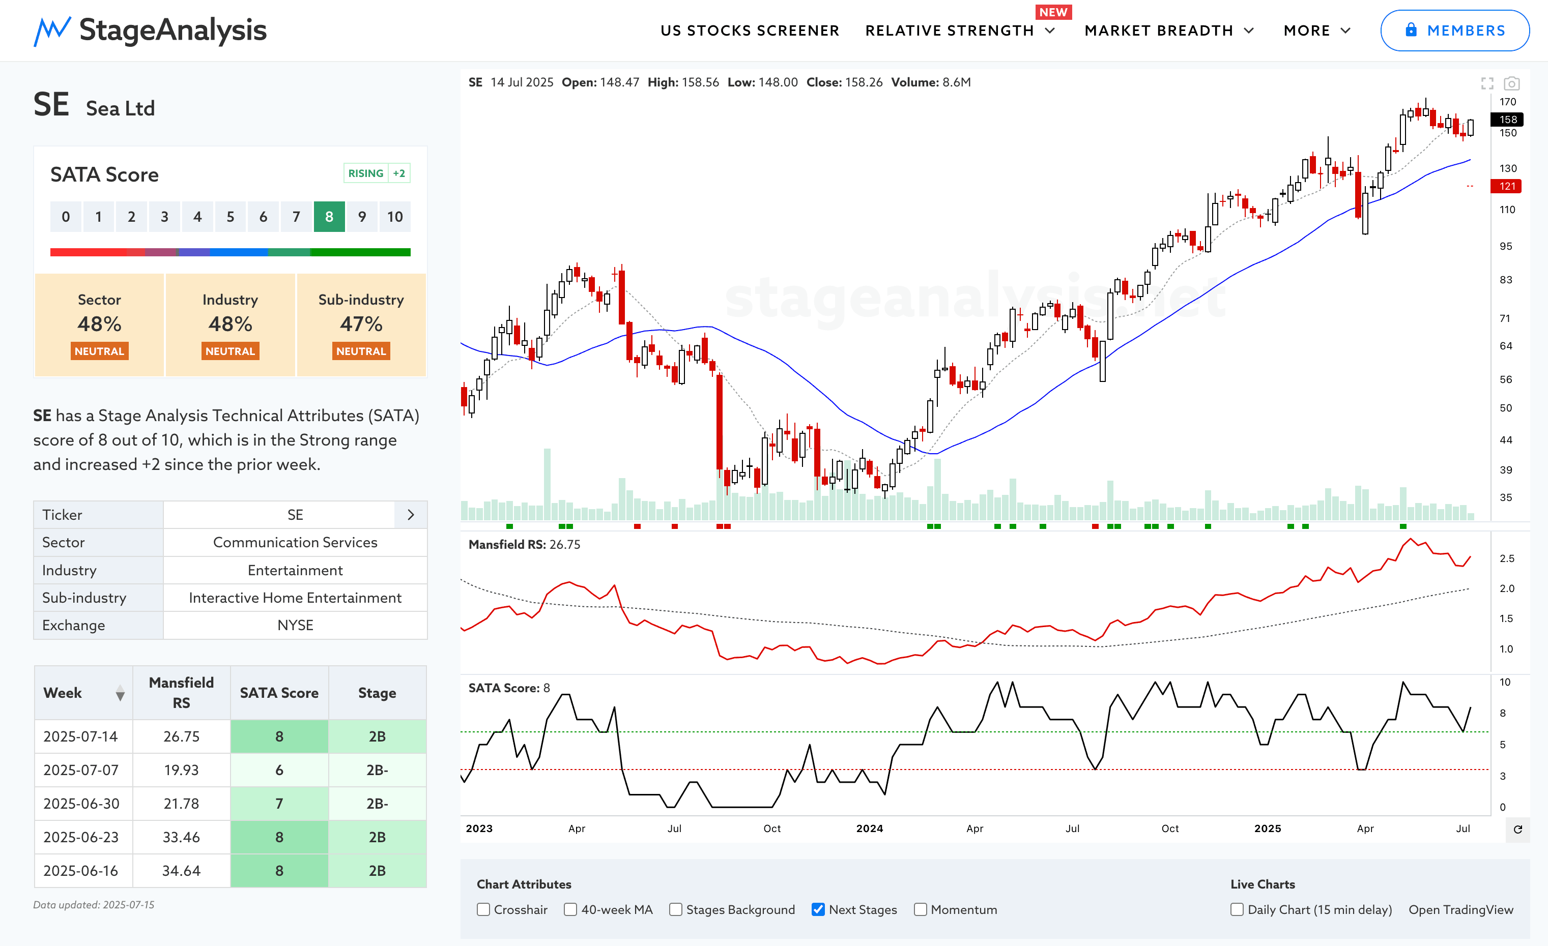Click the 2B- stage cell for 2025-07-07

tap(378, 770)
